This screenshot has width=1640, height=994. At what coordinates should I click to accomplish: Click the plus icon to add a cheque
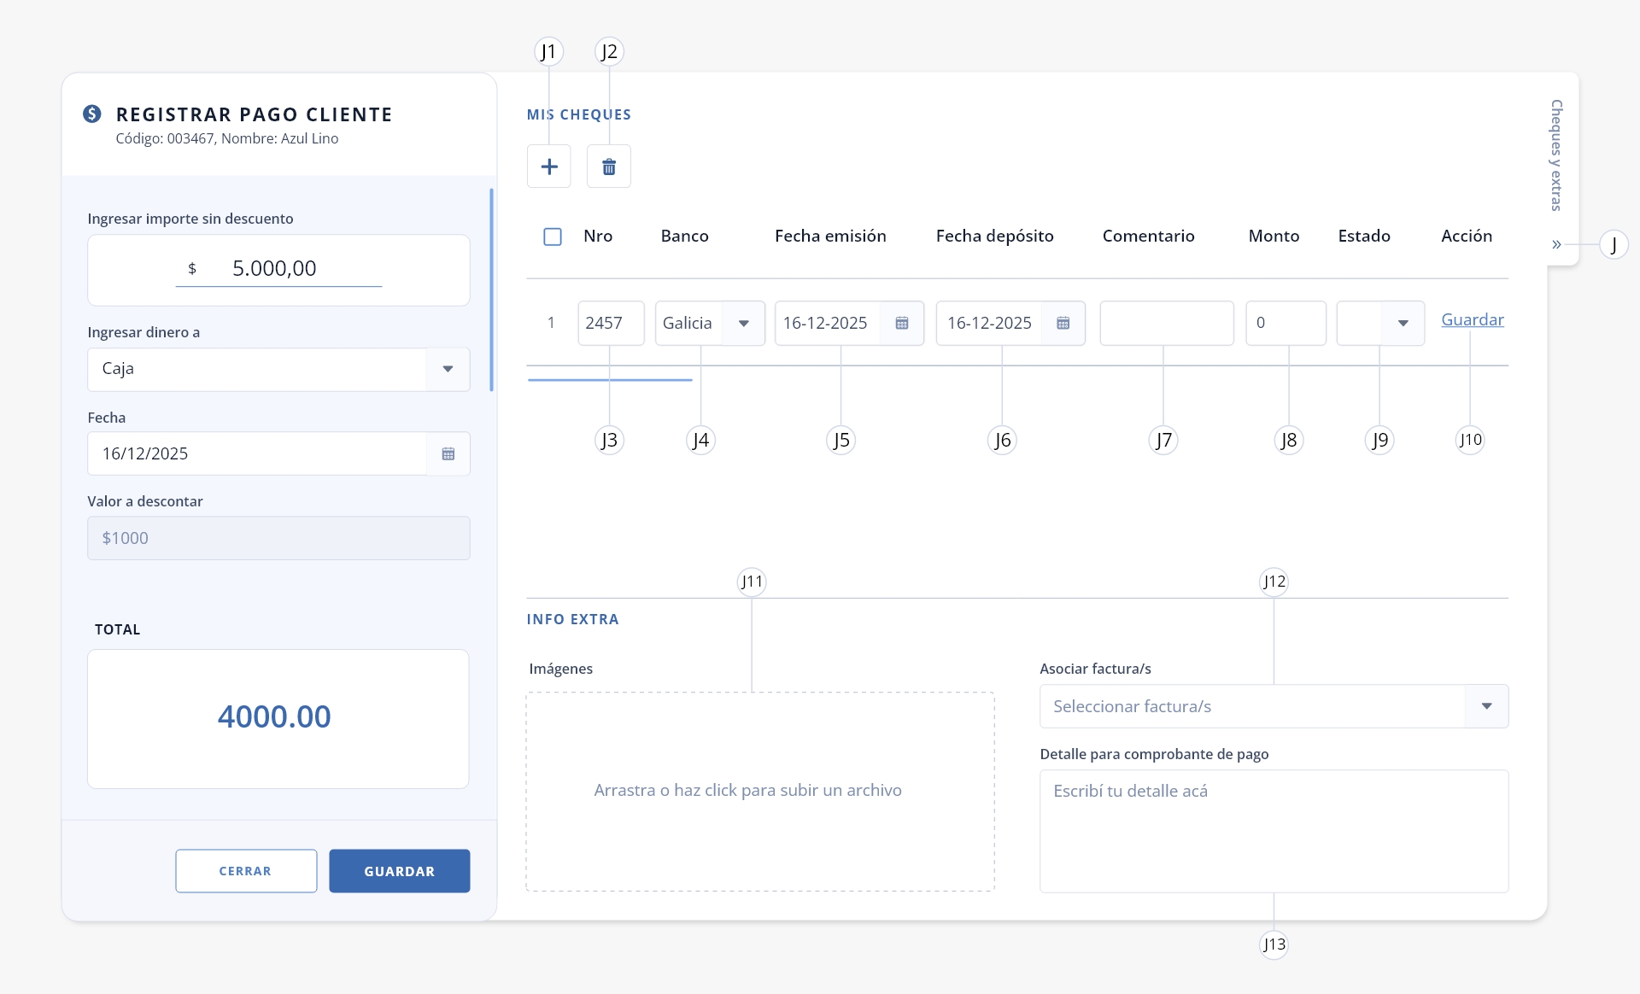coord(548,167)
